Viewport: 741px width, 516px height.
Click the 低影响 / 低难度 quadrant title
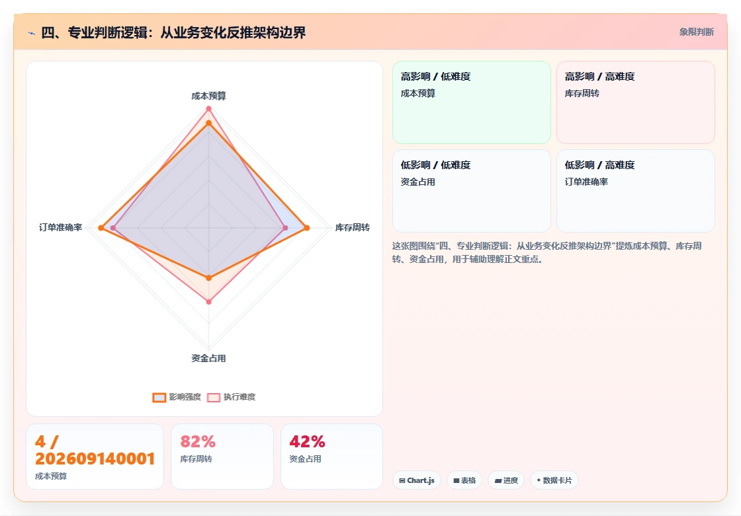[436, 165]
